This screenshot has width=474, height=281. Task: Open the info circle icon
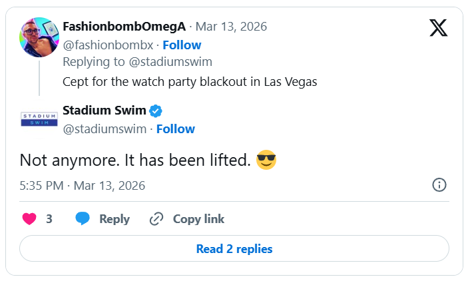[439, 185]
